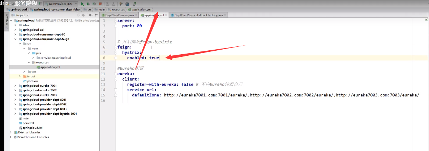Click the green inspection checkmark in editor corner
This screenshot has height=151, width=429.
[426, 20]
